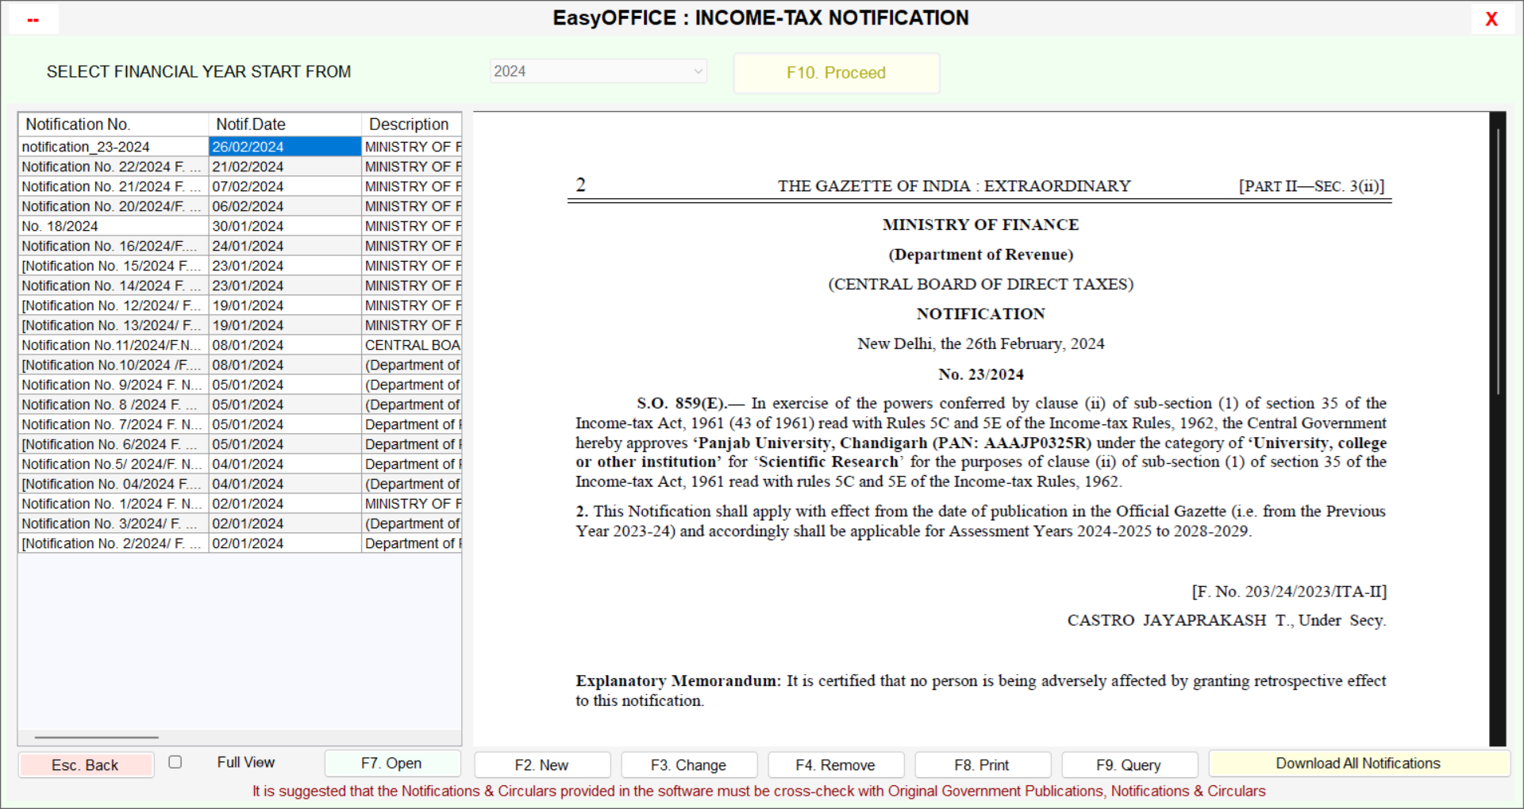Screen dimensions: 1524x809
Task: Click the F10. Proceed button
Action: pyautogui.click(x=836, y=73)
